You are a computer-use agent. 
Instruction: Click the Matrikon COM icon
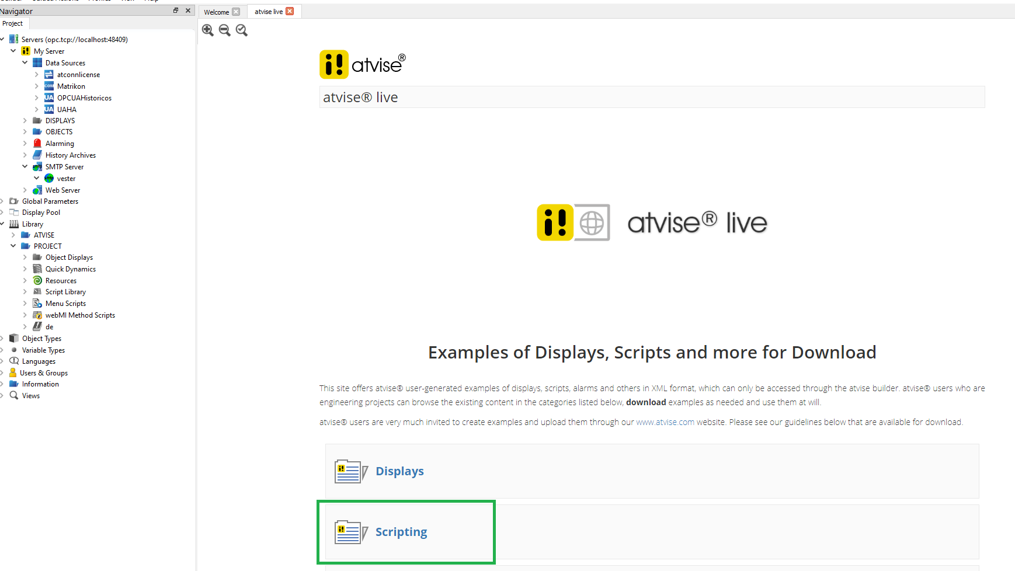(49, 86)
